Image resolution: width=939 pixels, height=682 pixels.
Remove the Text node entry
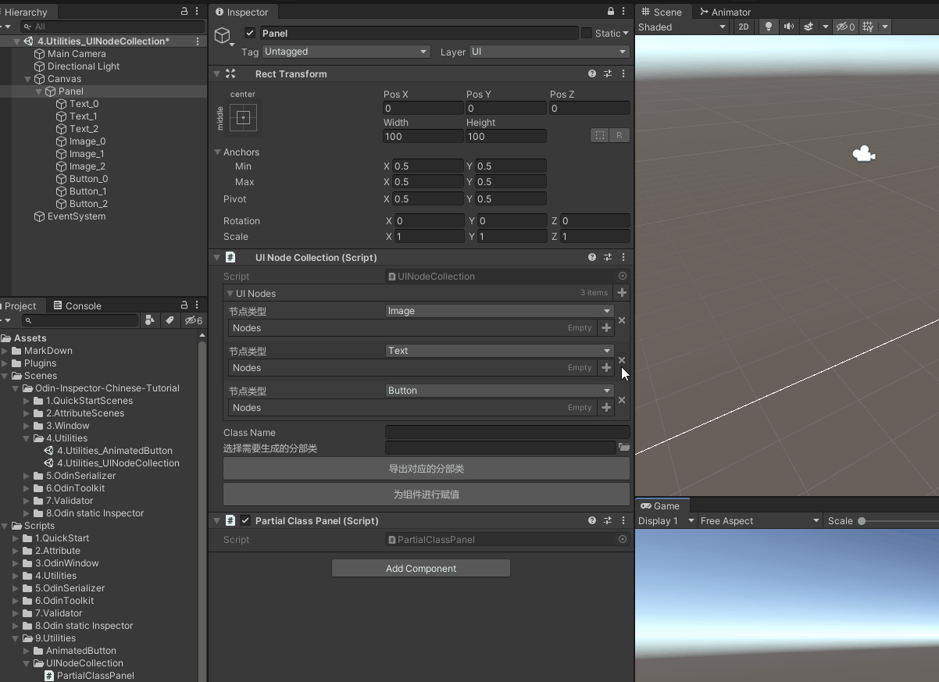[x=622, y=360]
